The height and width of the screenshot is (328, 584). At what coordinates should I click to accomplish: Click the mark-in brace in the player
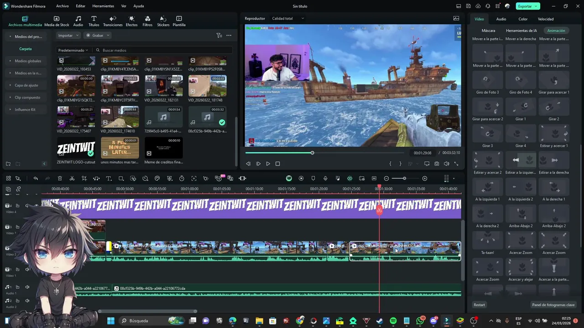(390, 164)
